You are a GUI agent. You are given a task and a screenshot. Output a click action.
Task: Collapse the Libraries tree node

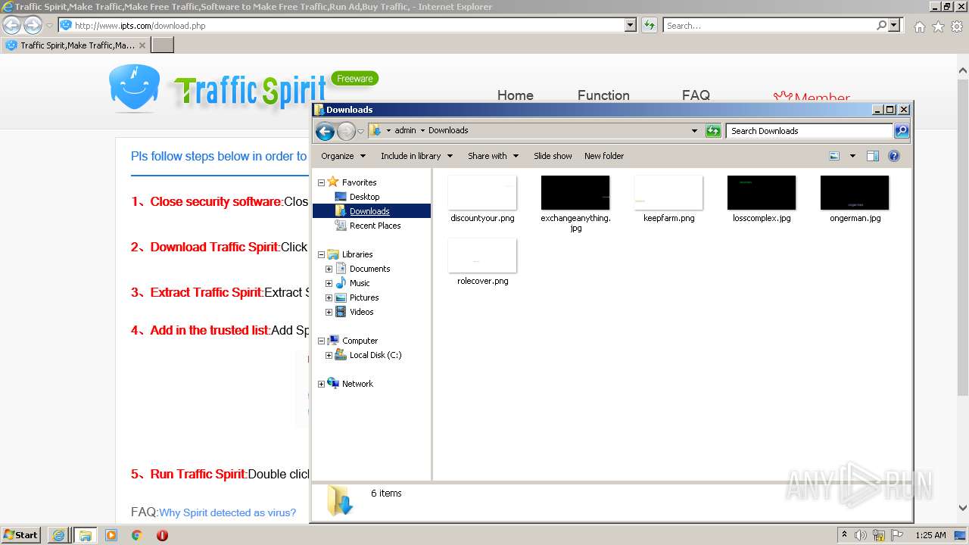(321, 254)
